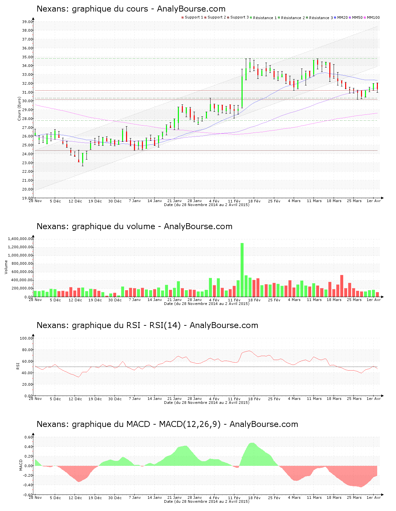
Task: Click the 1,400,000.00 volume axis label
Action: tap(20, 239)
